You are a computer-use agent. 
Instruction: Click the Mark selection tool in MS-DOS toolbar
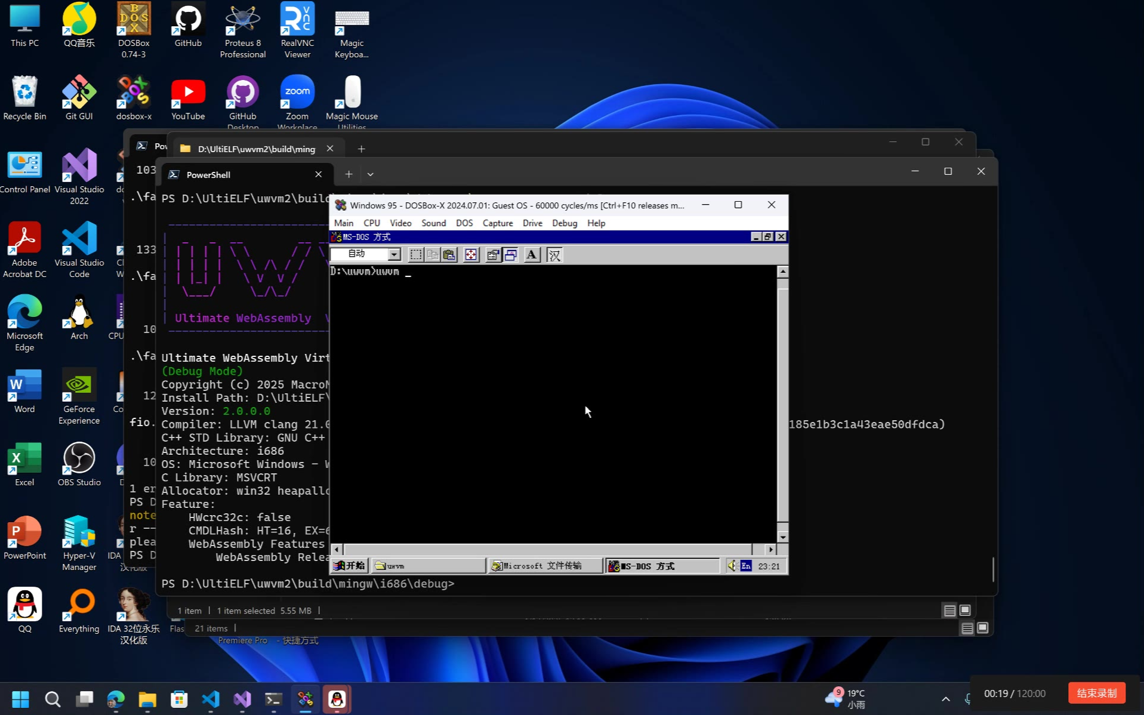[416, 255]
